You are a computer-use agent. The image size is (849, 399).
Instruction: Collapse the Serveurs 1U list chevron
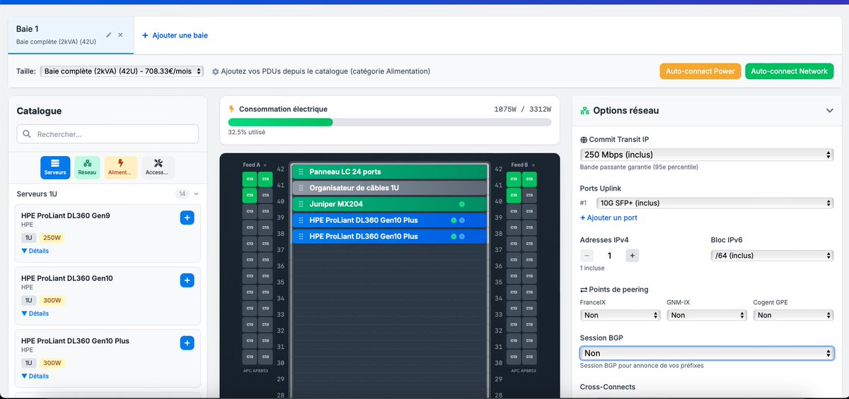(197, 193)
